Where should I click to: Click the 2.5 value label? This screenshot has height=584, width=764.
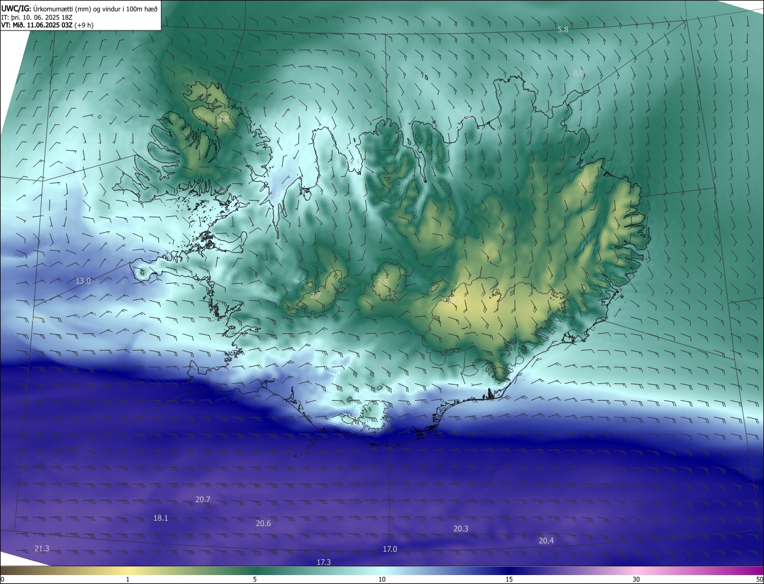pos(383,282)
